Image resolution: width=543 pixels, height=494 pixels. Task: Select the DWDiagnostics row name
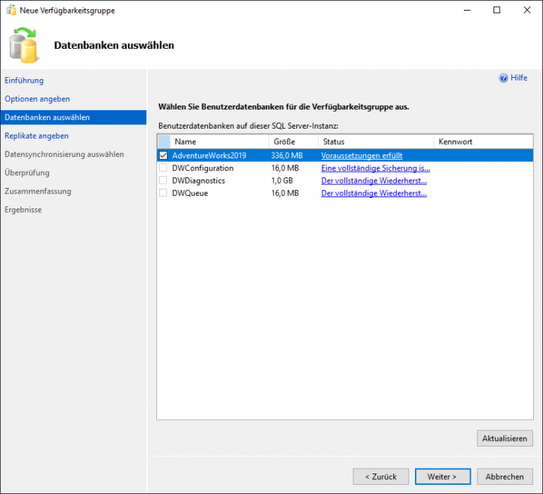(x=199, y=180)
